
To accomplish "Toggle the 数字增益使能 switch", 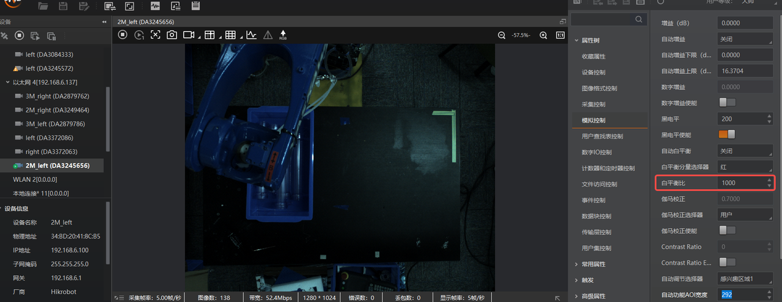I will [727, 102].
